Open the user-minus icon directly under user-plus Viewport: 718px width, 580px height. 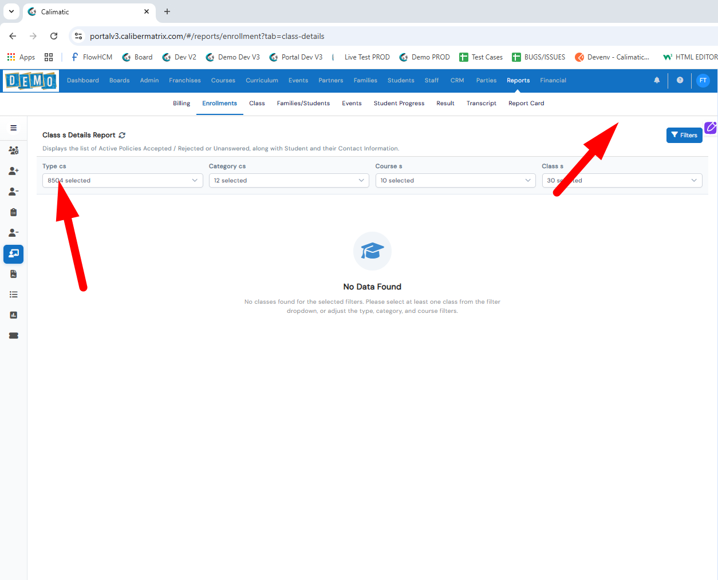(13, 192)
